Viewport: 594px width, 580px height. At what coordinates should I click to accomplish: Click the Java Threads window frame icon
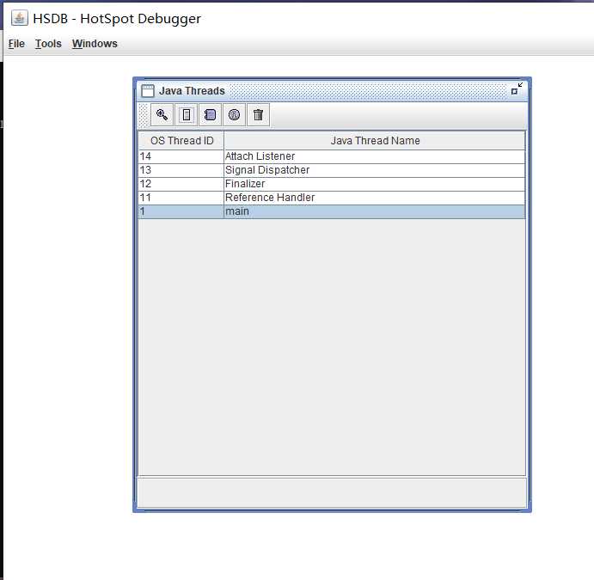tap(148, 91)
